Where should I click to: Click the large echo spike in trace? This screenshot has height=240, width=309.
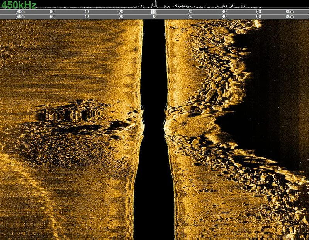coord(156,4)
